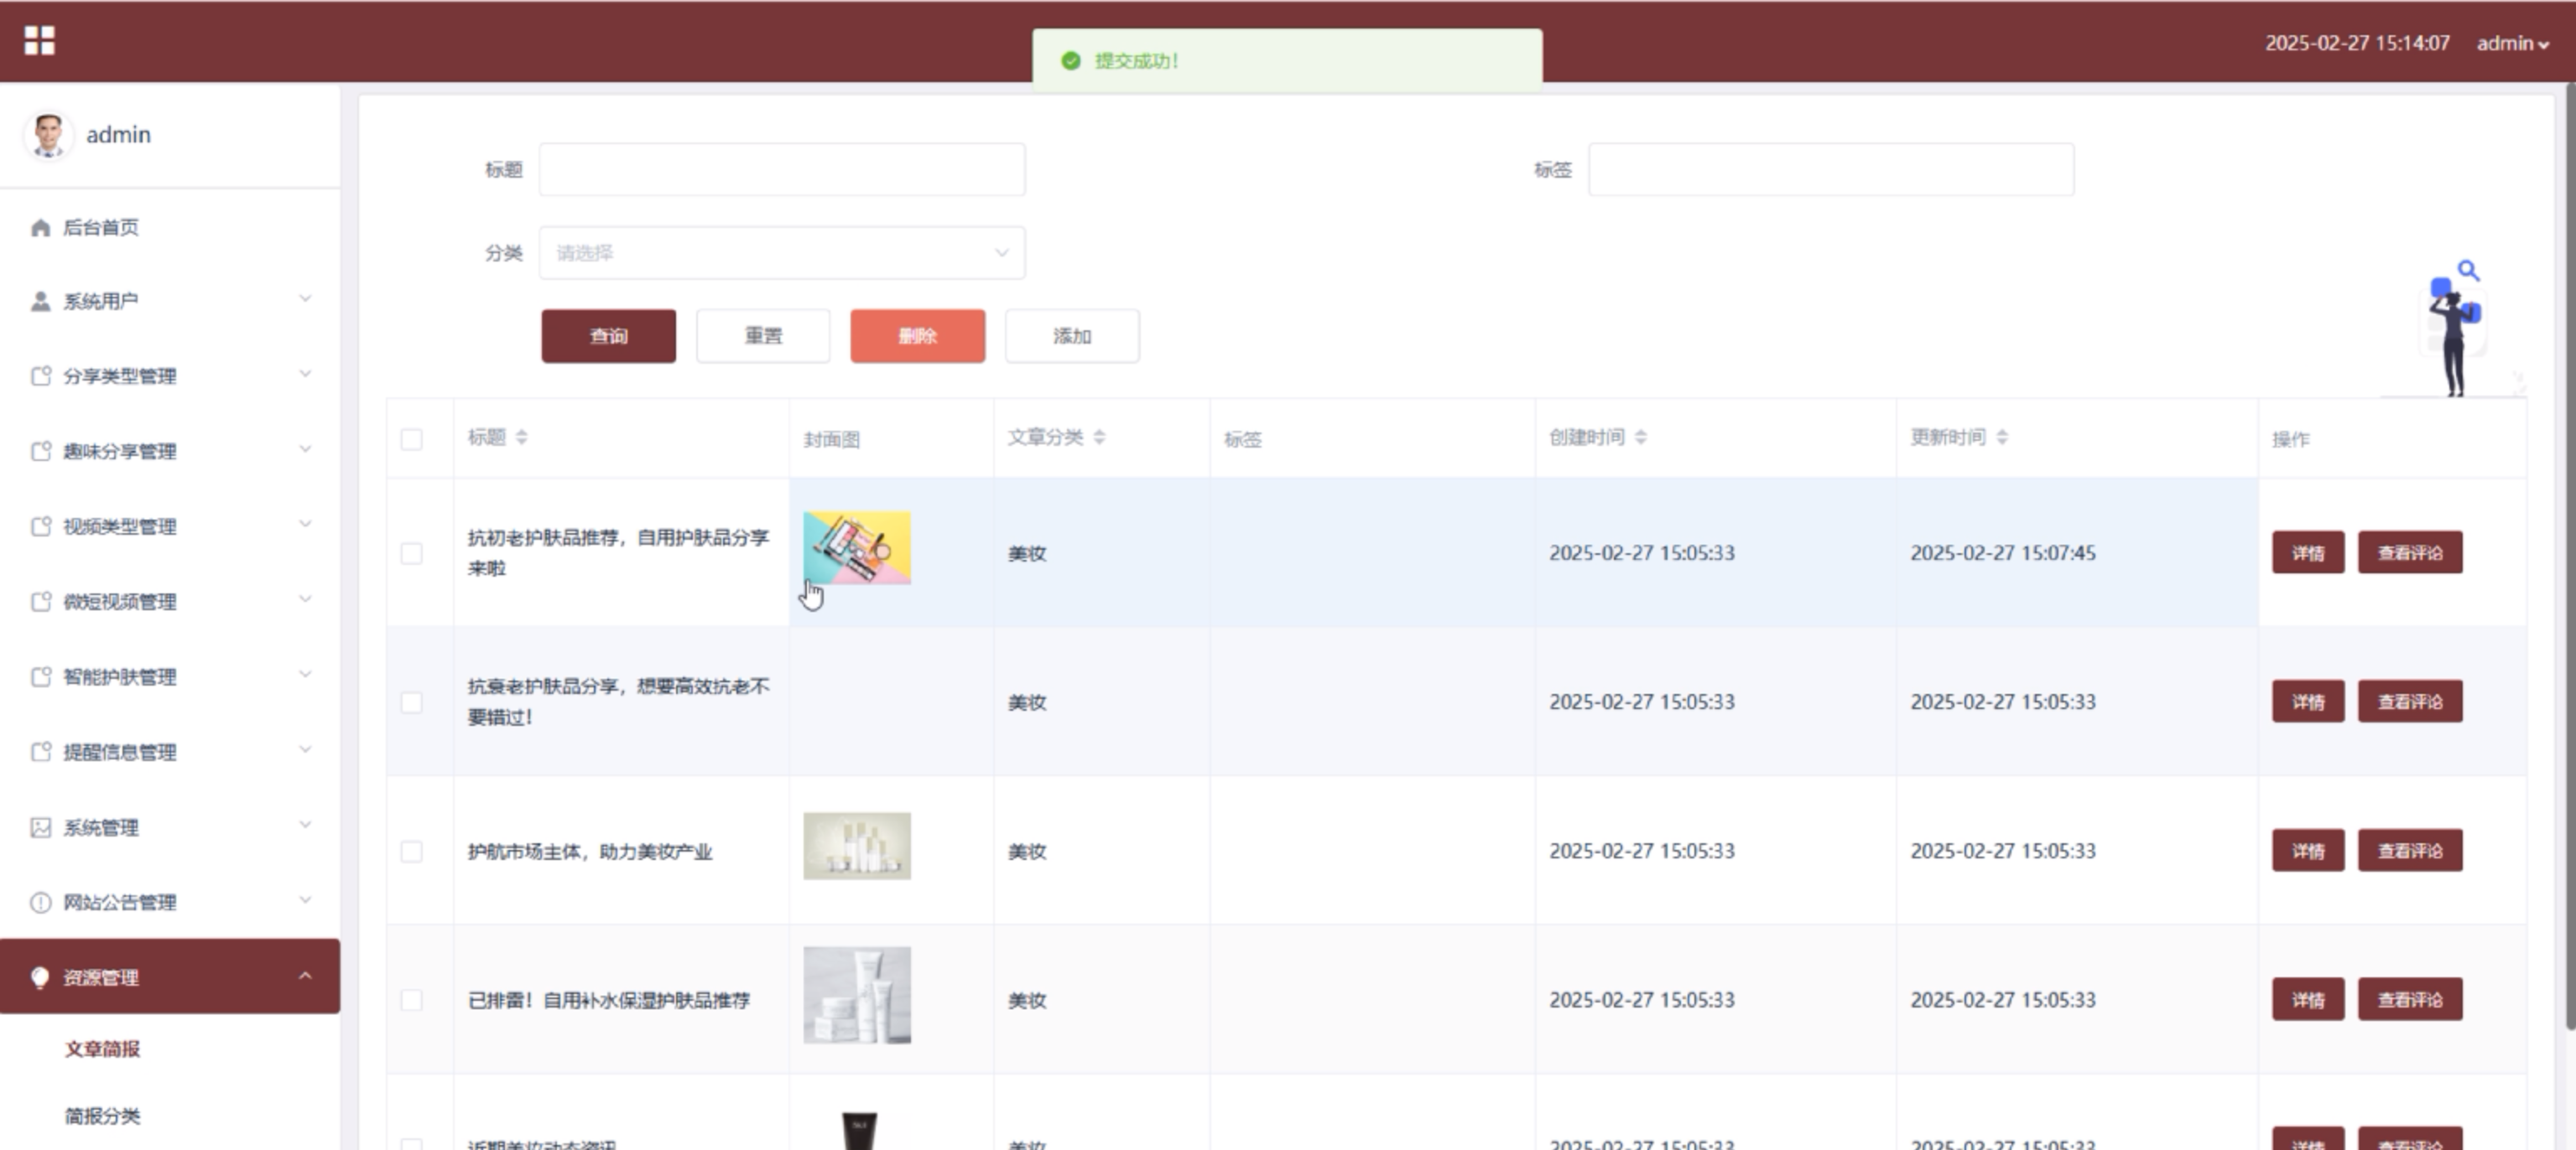Click the sort arrows on 创建时间 column
This screenshot has height=1150, width=2576.
[1641, 438]
